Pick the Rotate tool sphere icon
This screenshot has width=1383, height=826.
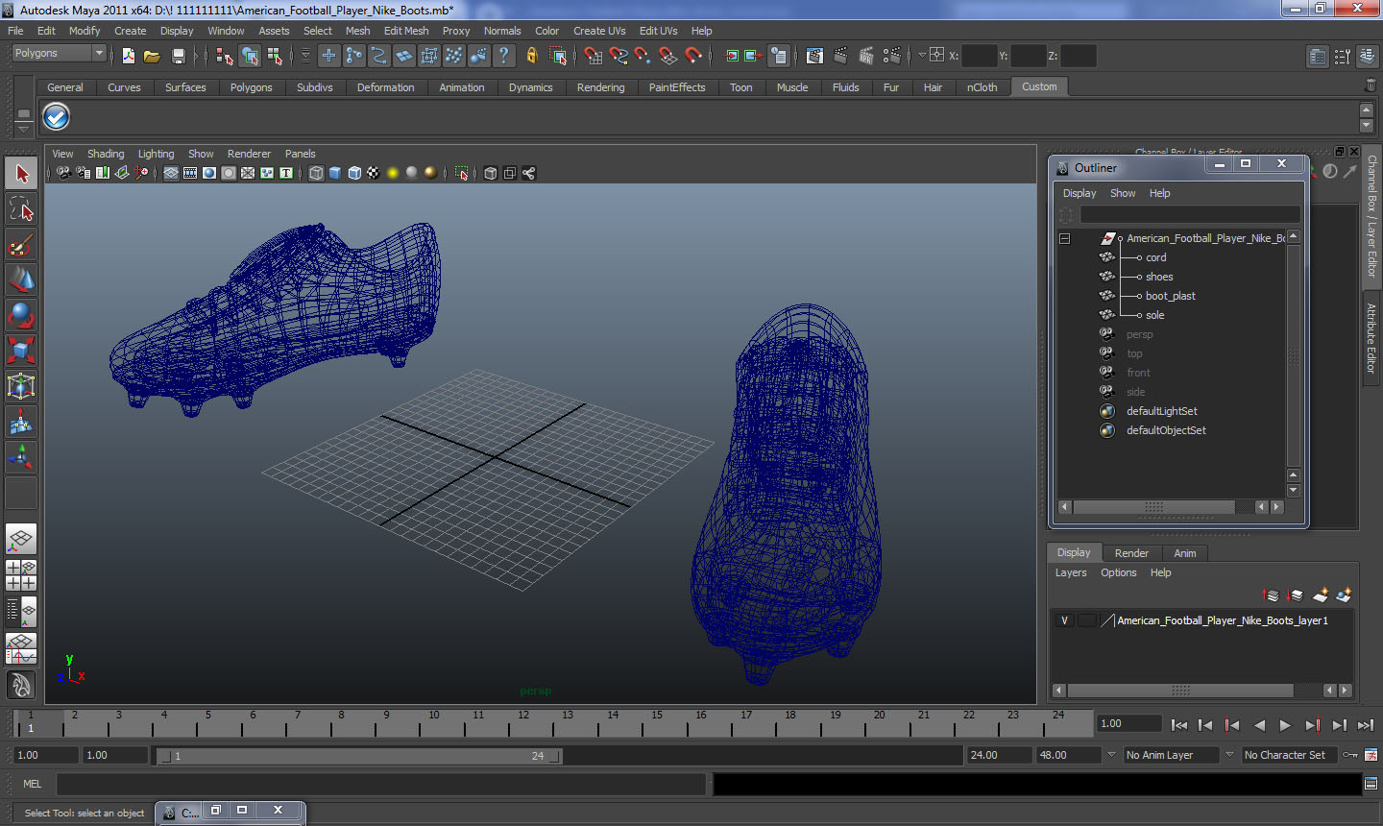21,315
